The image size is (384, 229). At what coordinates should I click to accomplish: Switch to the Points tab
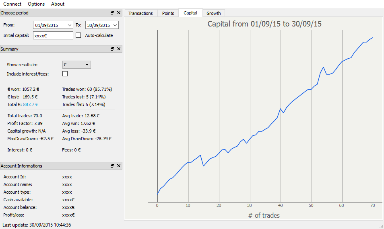(168, 13)
